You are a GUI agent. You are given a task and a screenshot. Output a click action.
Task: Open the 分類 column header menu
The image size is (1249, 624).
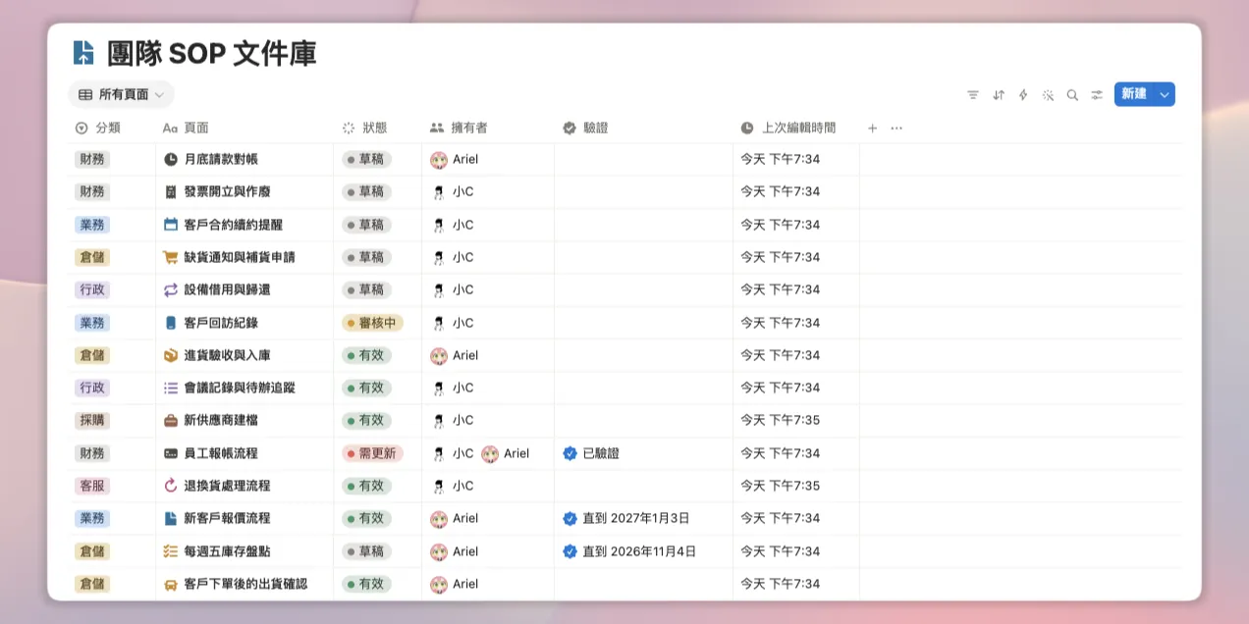point(98,128)
